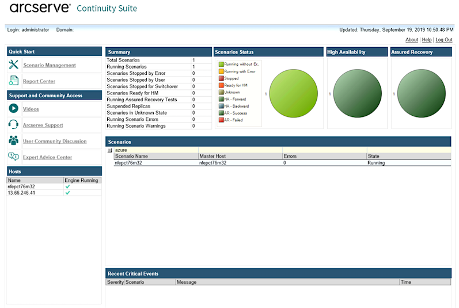Click the Scenarios Stopped for Switchover row
Image resolution: width=459 pixels, height=308 pixels.
pyautogui.click(x=158, y=86)
